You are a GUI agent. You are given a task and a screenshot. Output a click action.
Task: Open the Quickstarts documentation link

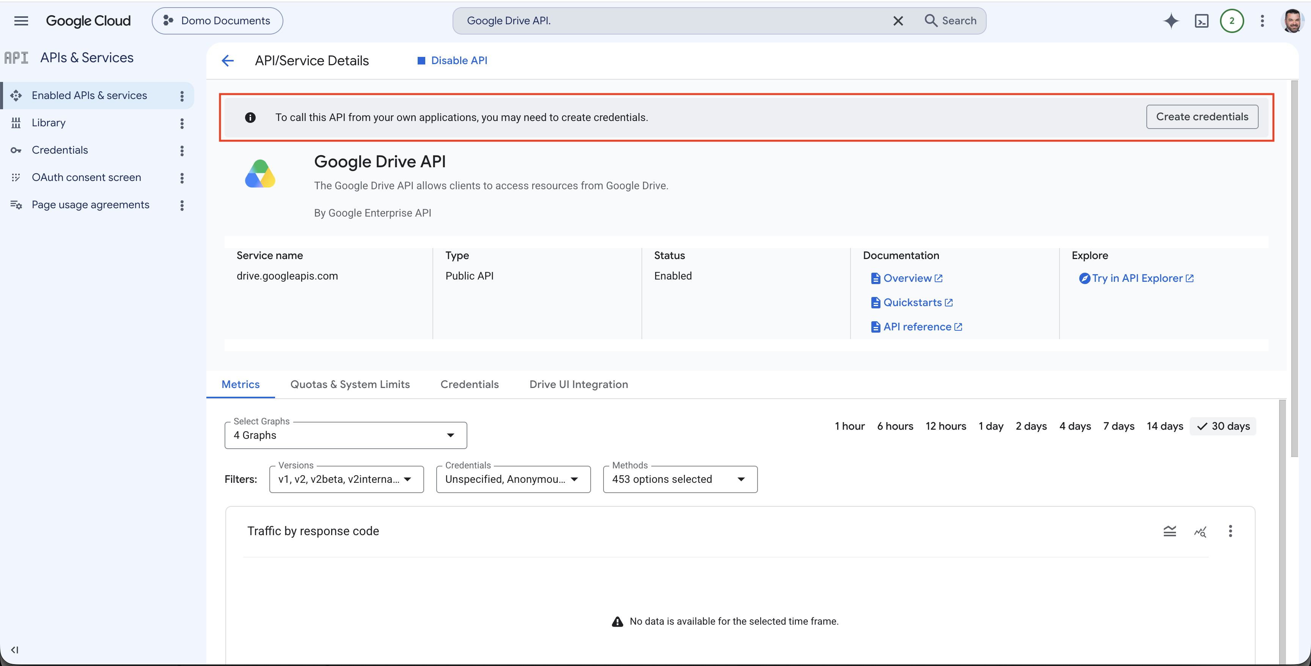coord(912,303)
